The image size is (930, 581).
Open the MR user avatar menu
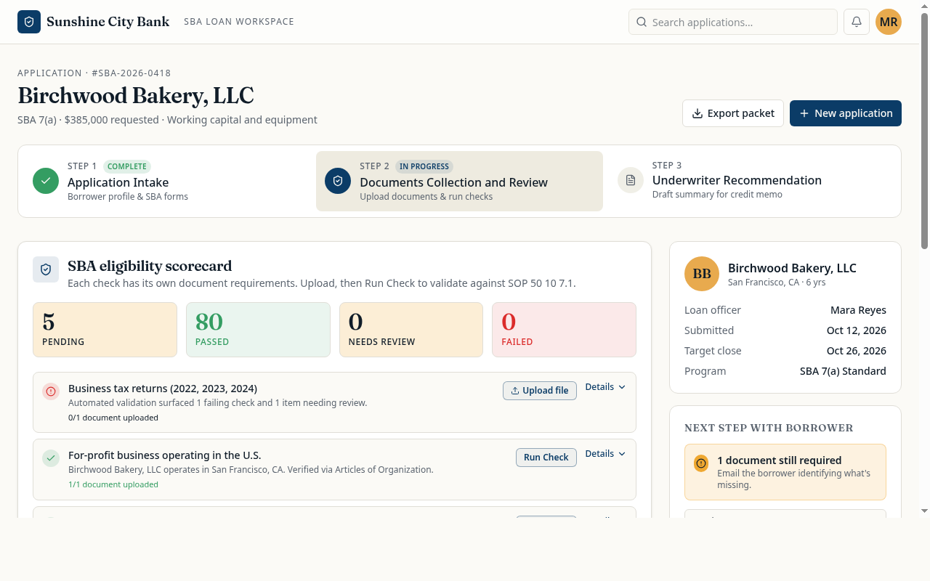889,22
